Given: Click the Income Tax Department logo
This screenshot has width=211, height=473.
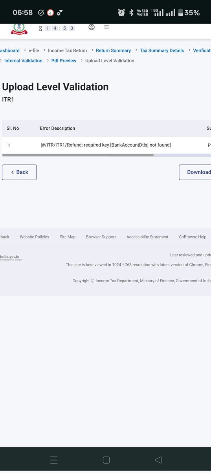Looking at the screenshot, I should click(19, 29).
